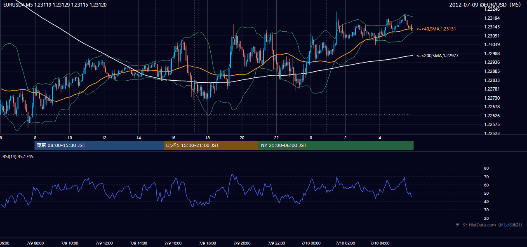The height and width of the screenshot is (247, 527).
Task: Click hour tick 20 below price chart
Action: 242,137
